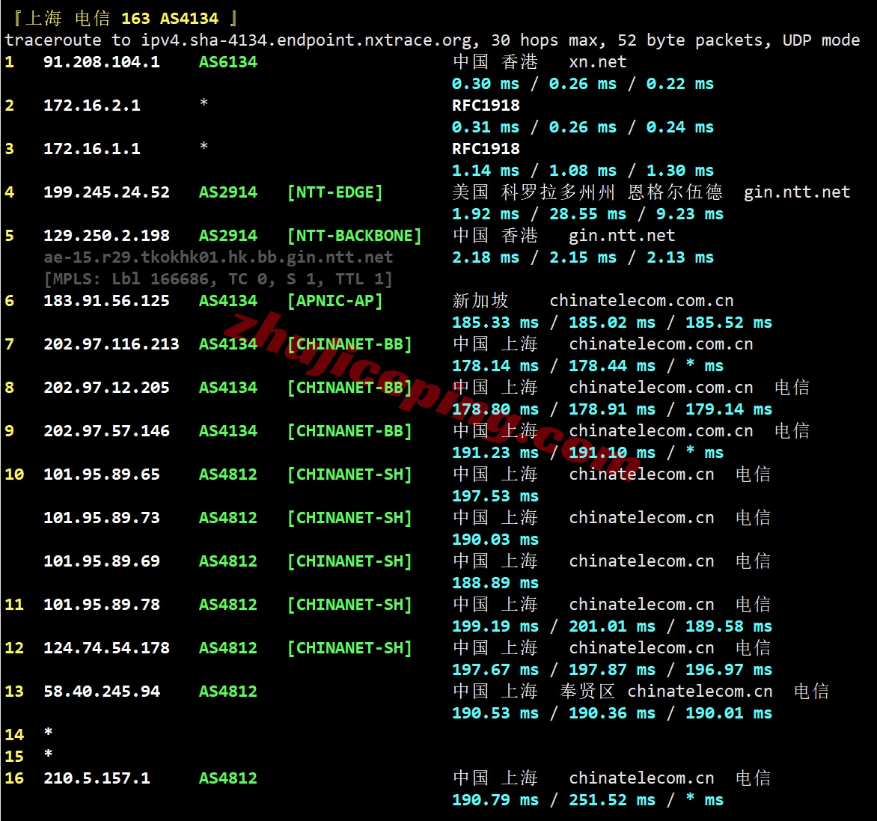
Task: Click the AS6134 label on hop 1
Action: point(227,62)
